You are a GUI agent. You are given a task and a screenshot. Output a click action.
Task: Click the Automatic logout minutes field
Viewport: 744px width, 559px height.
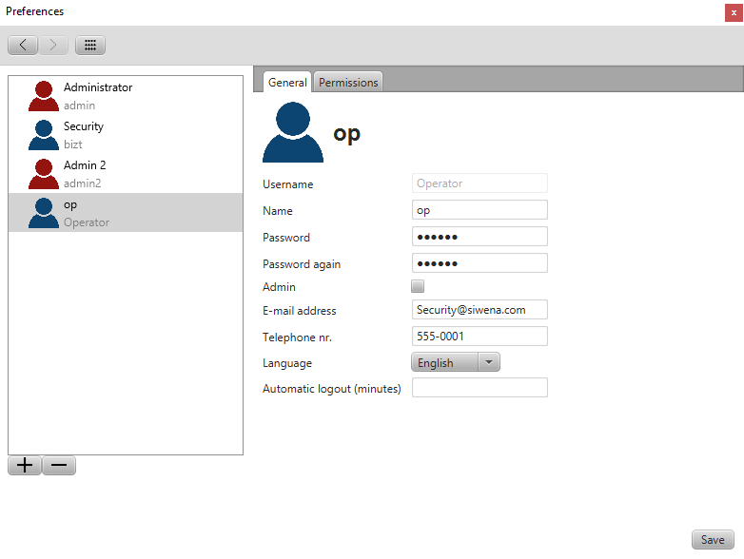[x=480, y=388]
